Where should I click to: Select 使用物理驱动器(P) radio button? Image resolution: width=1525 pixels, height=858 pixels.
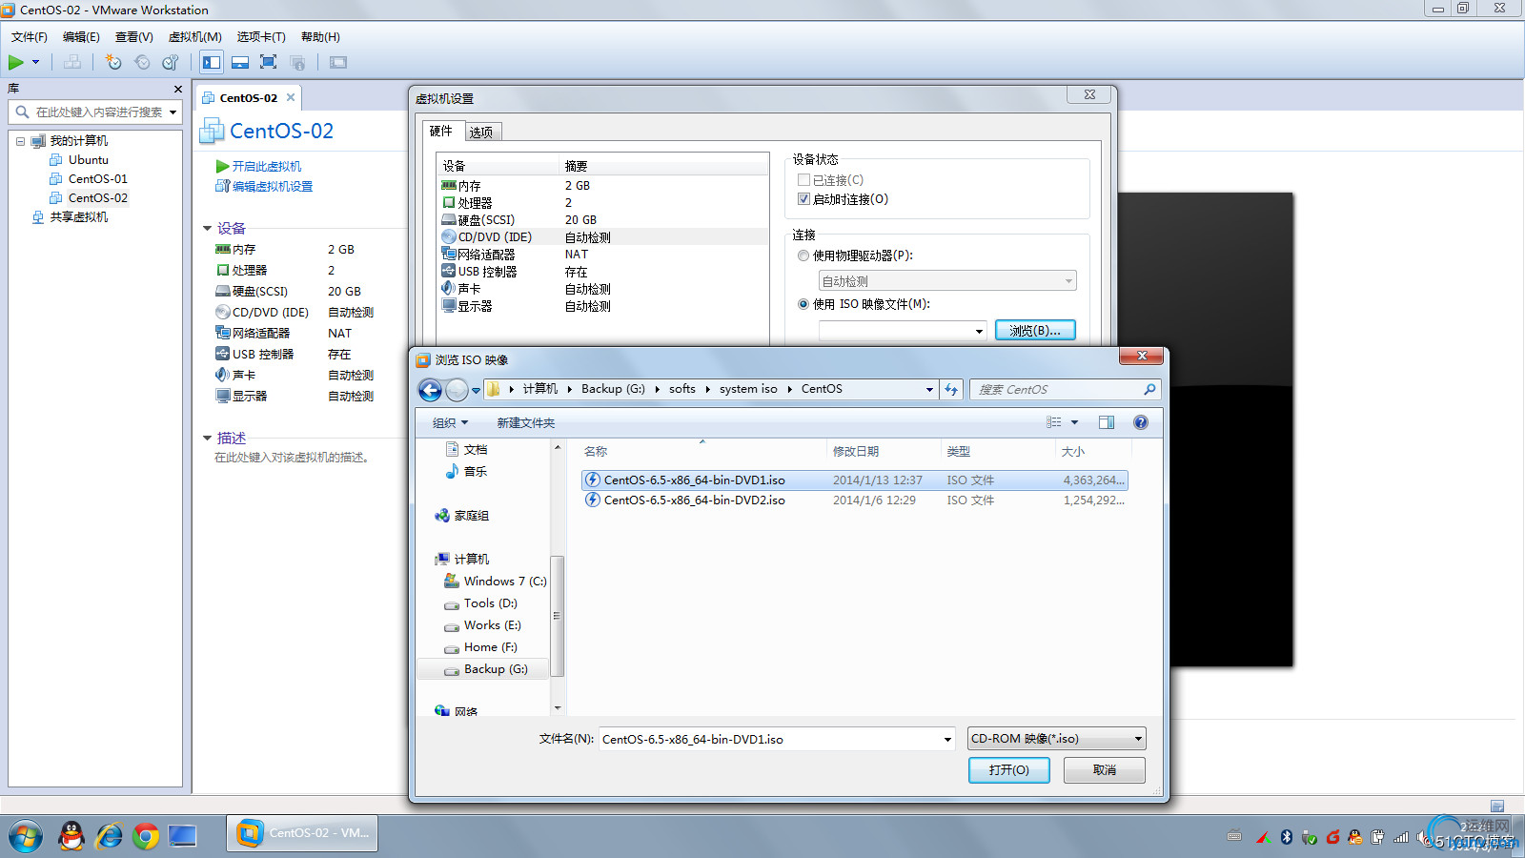[803, 255]
